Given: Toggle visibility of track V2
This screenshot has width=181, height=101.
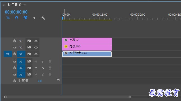Looking at the screenshot, I should coord(36,47).
